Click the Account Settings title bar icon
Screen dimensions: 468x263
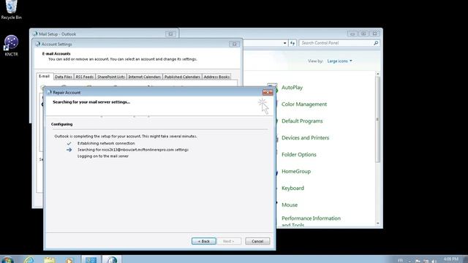[x=37, y=44]
